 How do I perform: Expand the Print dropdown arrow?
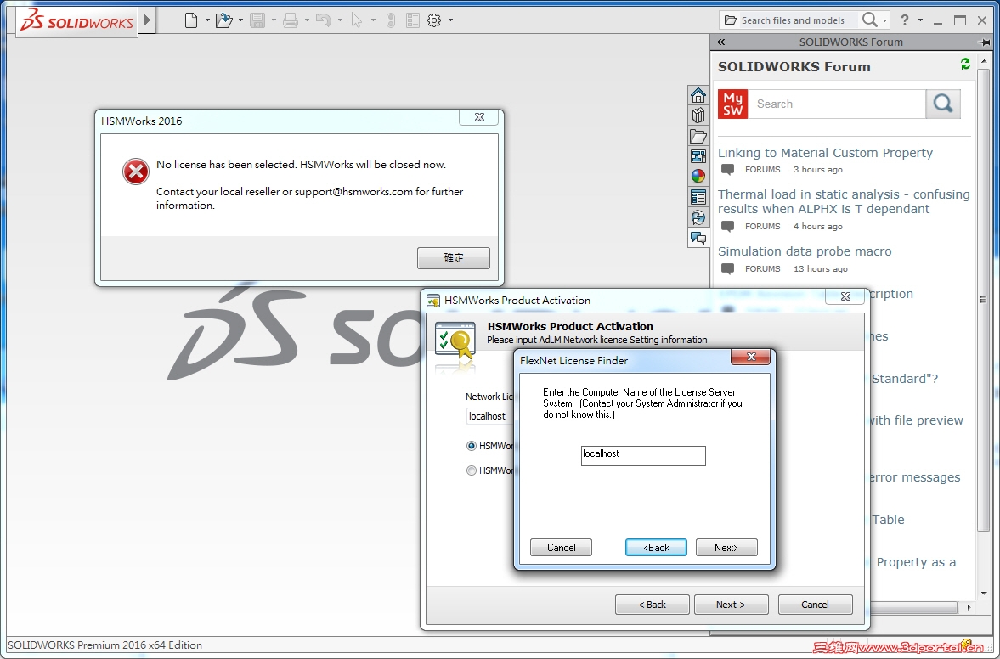coord(307,20)
